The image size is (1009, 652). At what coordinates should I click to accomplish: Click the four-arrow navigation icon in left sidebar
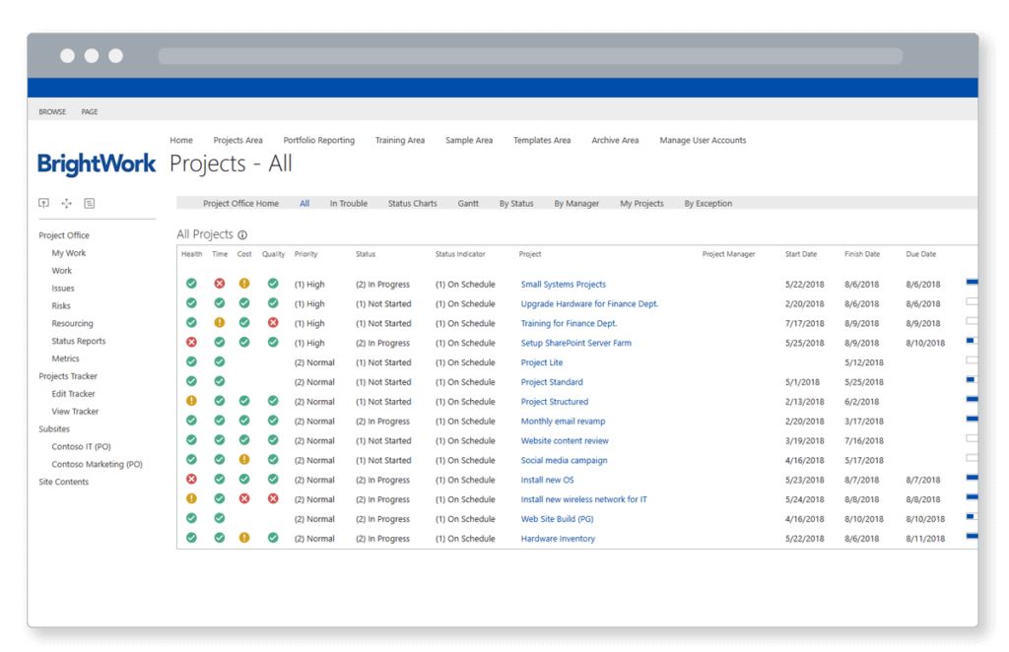[66, 203]
